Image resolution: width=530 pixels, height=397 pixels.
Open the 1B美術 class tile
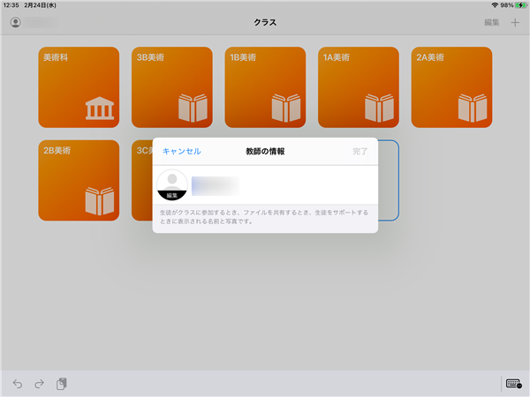pyautogui.click(x=265, y=87)
